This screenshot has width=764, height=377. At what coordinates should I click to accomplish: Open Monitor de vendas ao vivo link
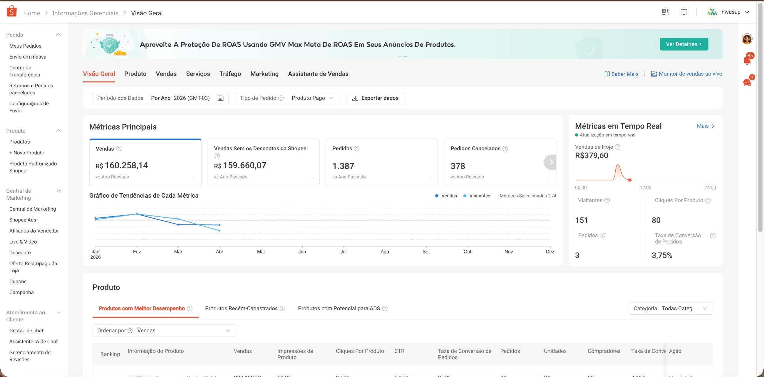[686, 74]
